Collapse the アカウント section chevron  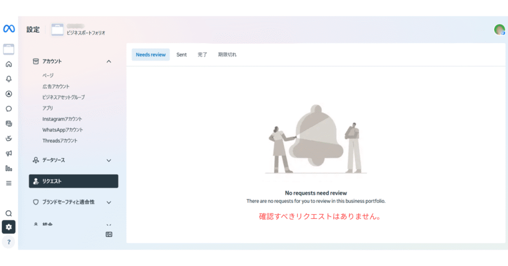[x=109, y=61]
